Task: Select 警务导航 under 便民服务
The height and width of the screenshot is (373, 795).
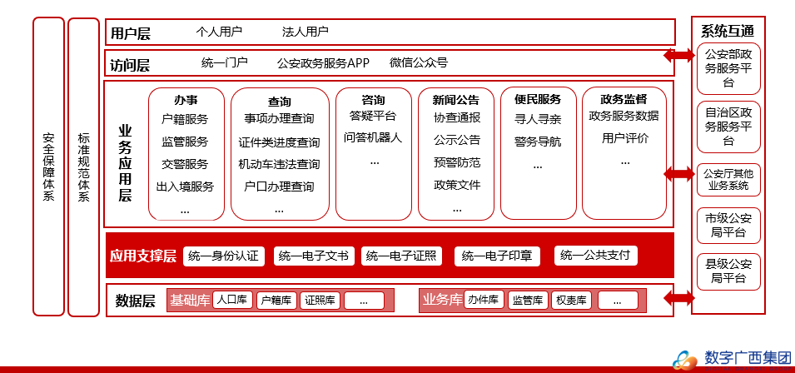Action: (537, 142)
